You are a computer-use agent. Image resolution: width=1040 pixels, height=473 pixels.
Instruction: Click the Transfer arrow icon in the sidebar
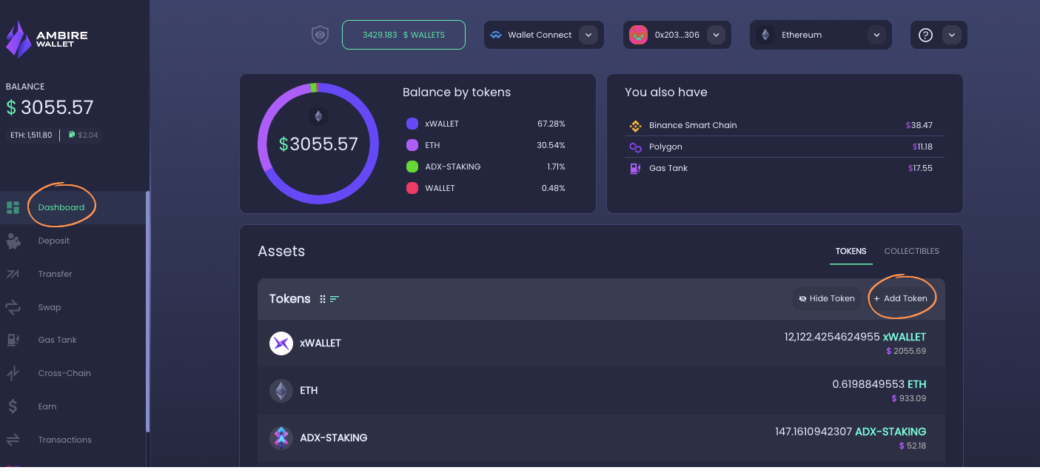click(13, 274)
